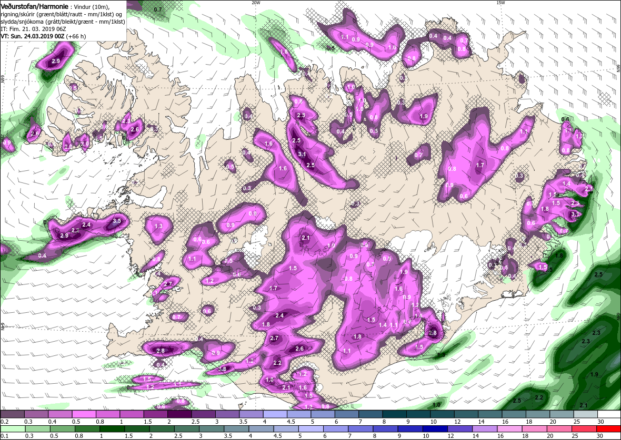The image size is (621, 440).
Task: Click the pale lavender swatch labeled 4 in upper legend
Action: 275,414
